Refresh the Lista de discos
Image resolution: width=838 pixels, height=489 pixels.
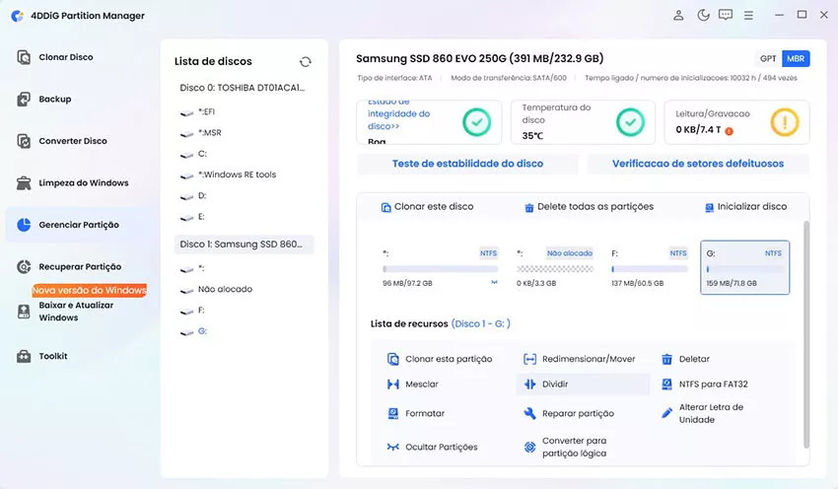pyautogui.click(x=306, y=62)
